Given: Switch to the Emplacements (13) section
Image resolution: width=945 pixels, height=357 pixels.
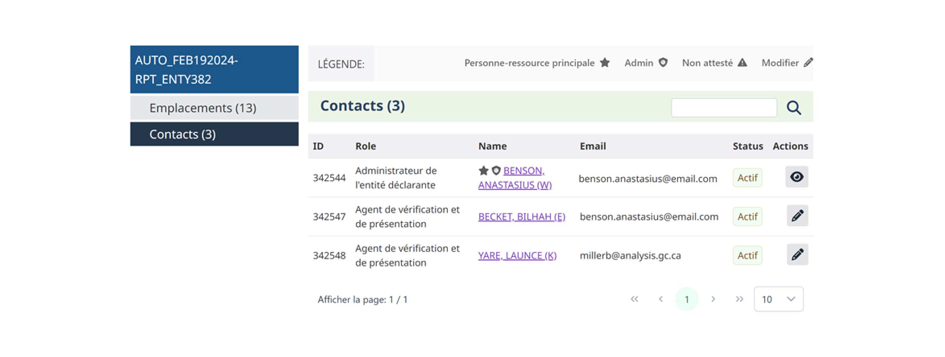Looking at the screenshot, I should (203, 108).
